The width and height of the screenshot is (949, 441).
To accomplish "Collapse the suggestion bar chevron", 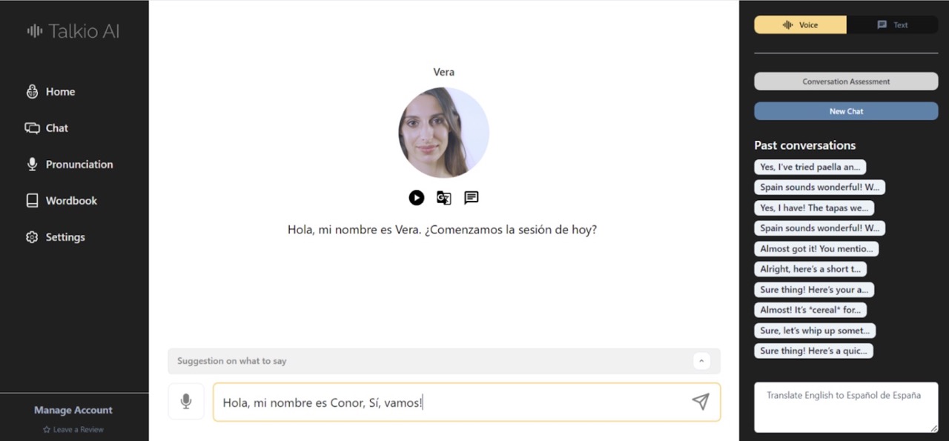I will point(701,361).
